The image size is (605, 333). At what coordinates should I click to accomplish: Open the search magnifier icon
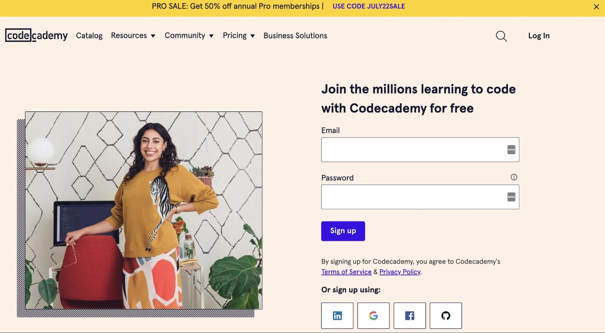(x=501, y=36)
